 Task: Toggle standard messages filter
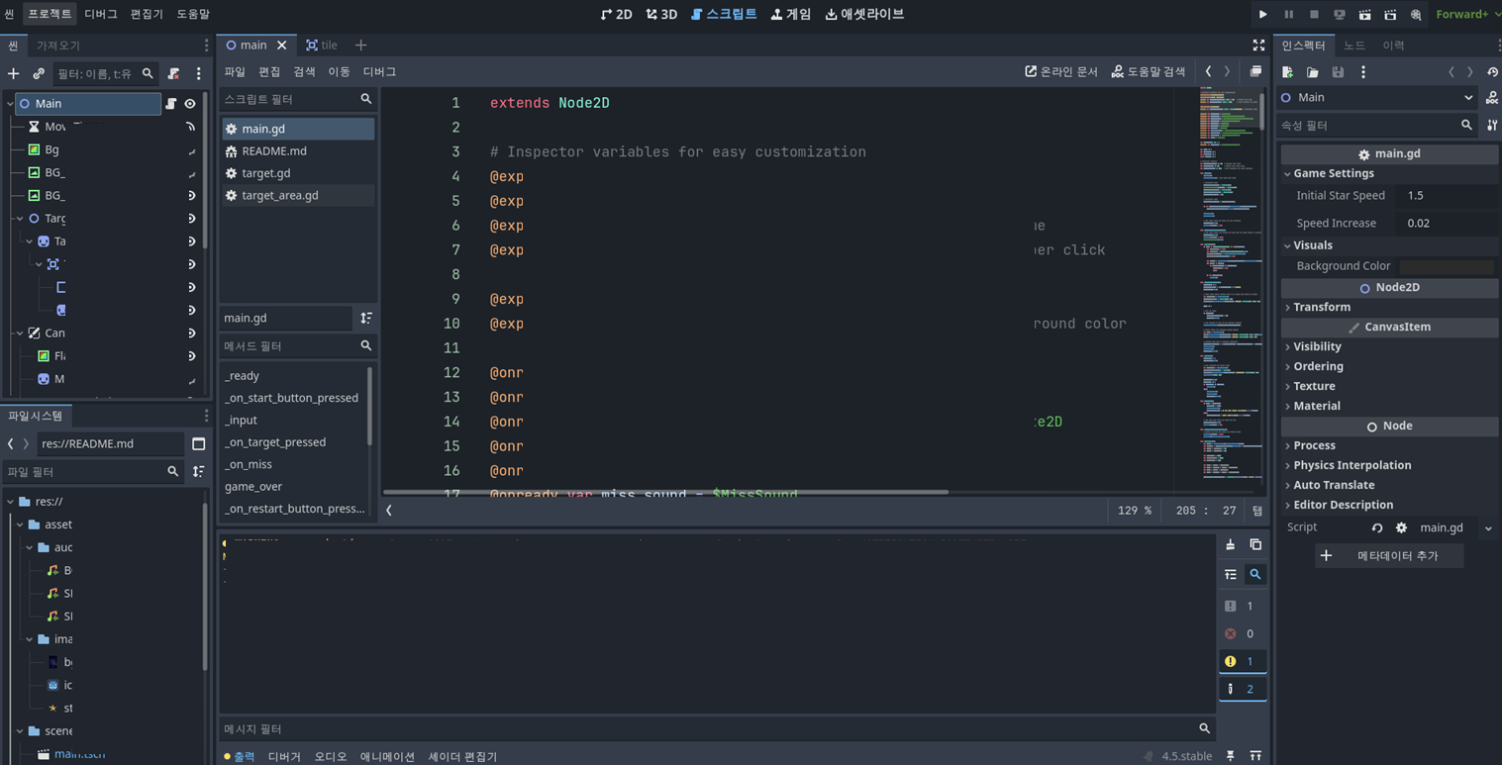pos(1243,606)
